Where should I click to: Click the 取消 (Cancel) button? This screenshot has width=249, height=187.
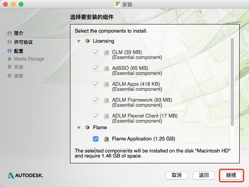click(177, 175)
